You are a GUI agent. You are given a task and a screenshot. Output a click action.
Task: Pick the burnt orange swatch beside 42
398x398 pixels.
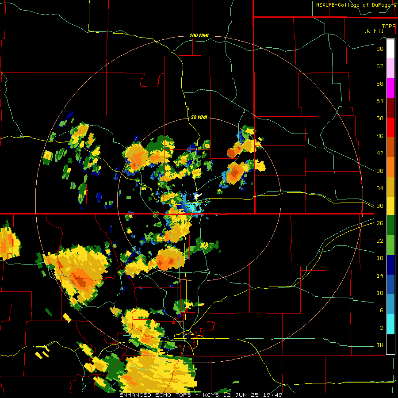390,147
